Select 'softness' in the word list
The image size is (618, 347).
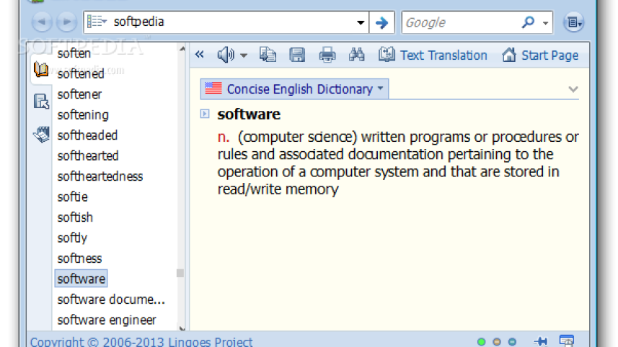pos(79,258)
